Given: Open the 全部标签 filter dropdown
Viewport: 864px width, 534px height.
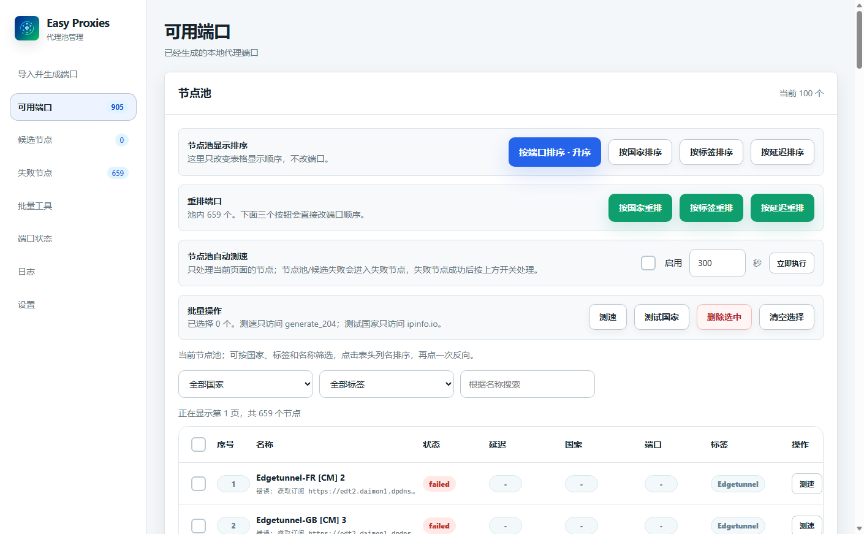Looking at the screenshot, I should tap(387, 384).
